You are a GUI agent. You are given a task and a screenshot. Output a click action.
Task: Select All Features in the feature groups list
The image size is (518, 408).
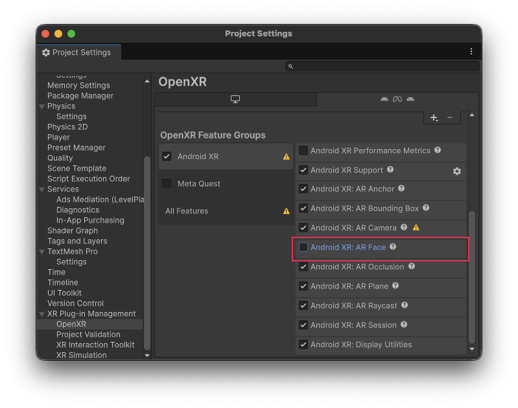click(x=188, y=211)
